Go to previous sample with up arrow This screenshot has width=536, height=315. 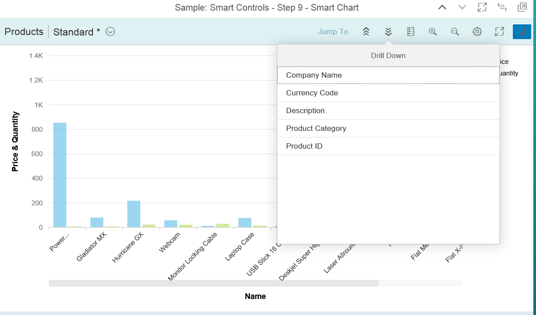[442, 7]
